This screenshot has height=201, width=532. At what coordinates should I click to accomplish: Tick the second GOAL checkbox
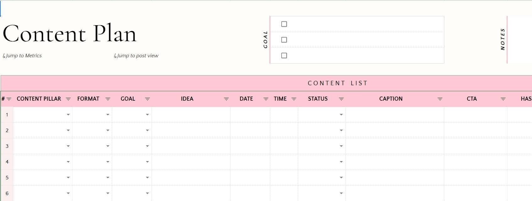click(x=284, y=40)
